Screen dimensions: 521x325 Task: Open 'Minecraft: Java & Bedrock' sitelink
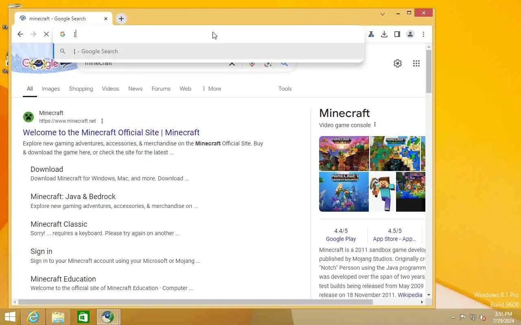pos(73,197)
